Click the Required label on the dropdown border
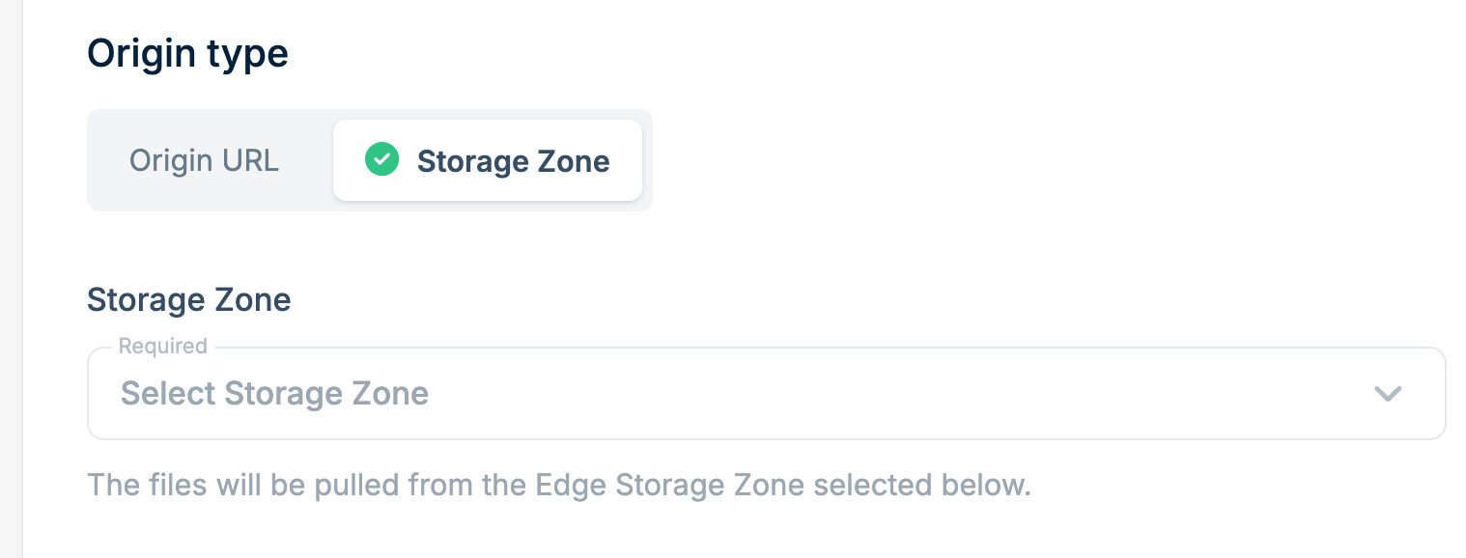This screenshot has height=558, width=1466. coord(162,346)
